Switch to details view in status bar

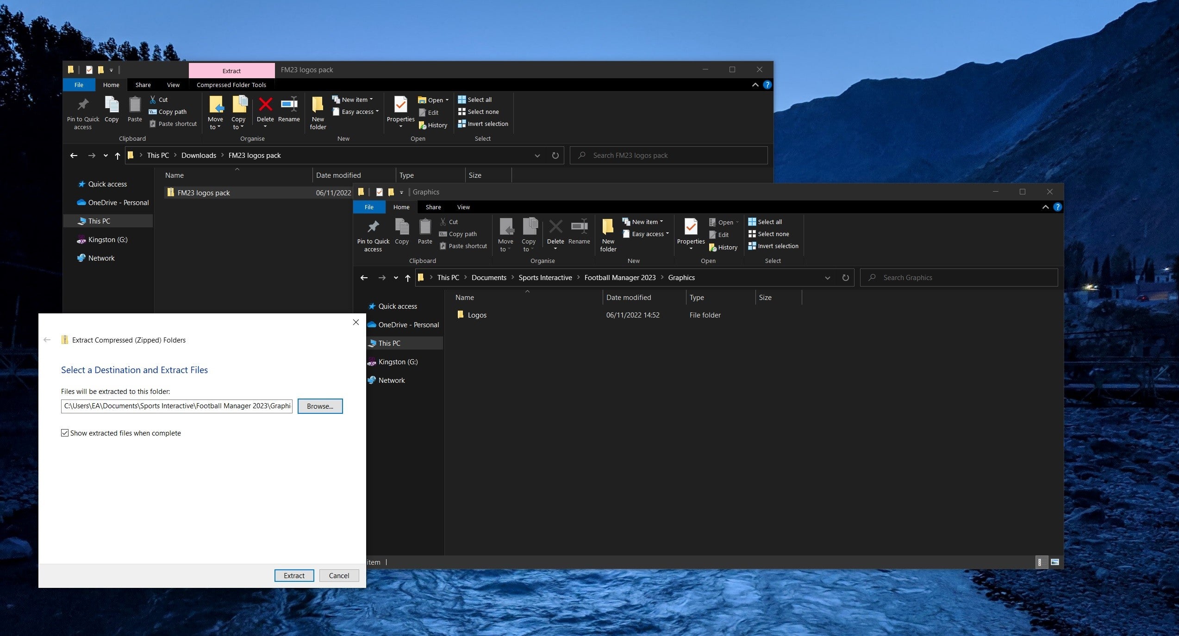tap(1041, 562)
